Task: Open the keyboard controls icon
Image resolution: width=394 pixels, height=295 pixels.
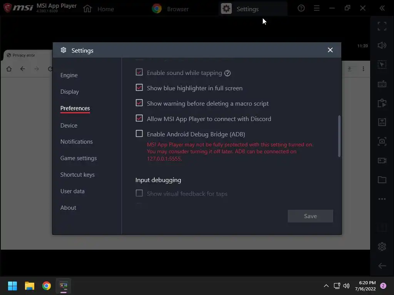Action: click(382, 84)
